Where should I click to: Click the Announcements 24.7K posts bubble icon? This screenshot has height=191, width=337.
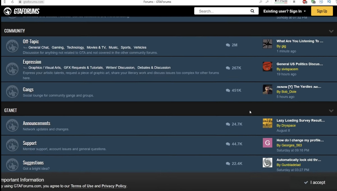tap(228, 124)
